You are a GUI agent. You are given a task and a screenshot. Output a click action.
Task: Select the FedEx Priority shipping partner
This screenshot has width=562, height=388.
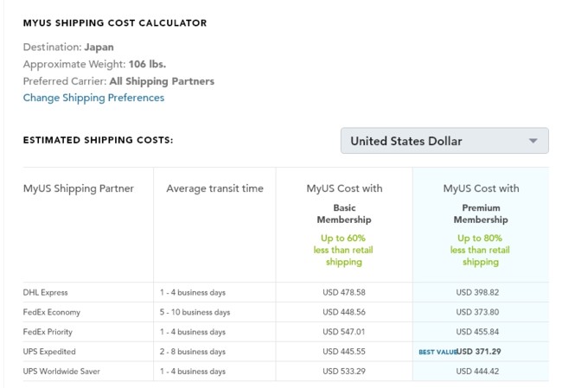[x=50, y=332]
